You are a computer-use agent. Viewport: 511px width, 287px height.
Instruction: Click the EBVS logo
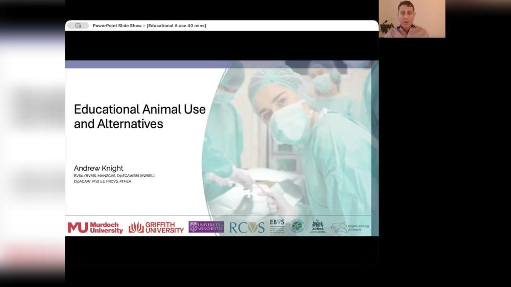[x=277, y=226]
